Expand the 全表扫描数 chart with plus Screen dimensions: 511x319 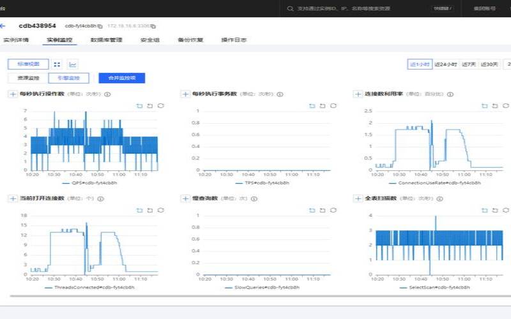tap(358, 199)
